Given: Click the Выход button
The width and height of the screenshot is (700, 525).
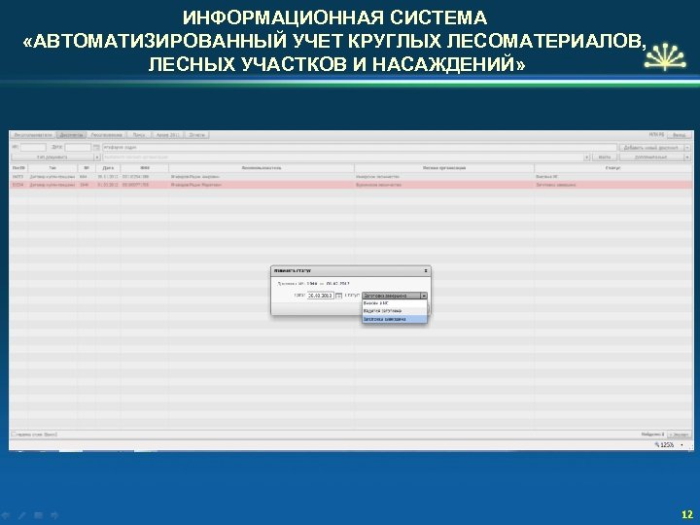Looking at the screenshot, I should click(679, 135).
